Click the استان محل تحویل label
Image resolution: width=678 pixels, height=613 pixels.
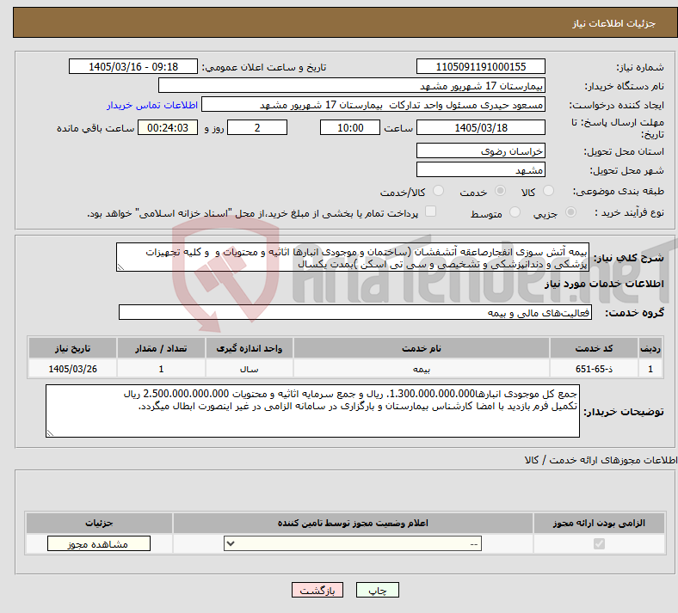[624, 151]
